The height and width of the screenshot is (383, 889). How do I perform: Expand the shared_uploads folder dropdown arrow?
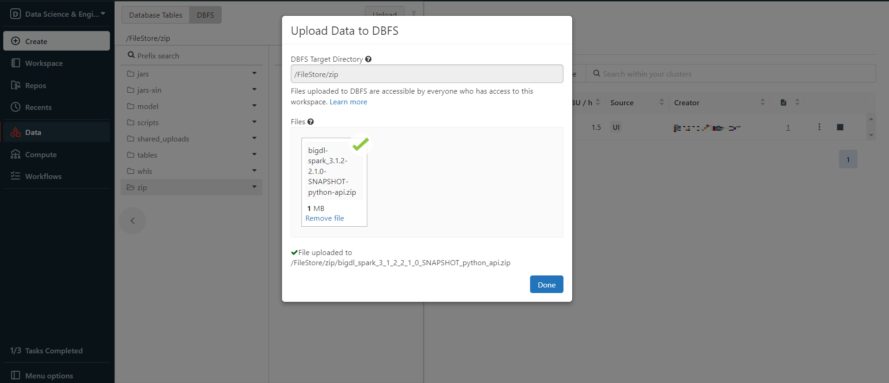click(x=254, y=138)
